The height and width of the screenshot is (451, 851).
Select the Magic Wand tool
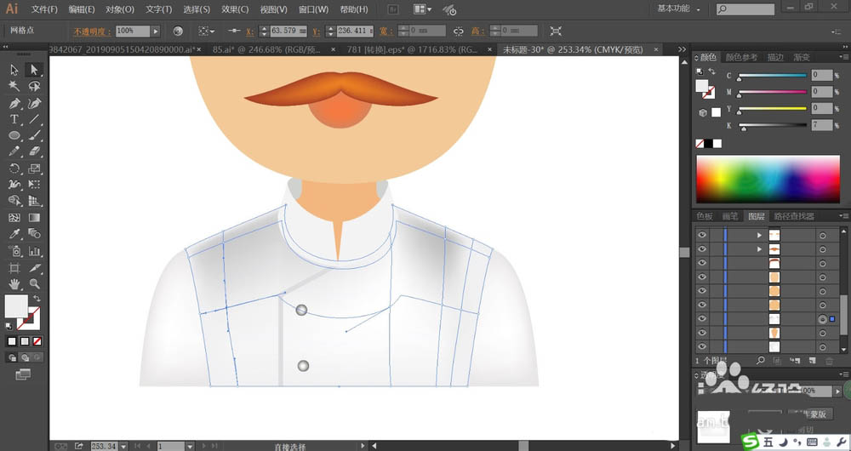[14, 87]
